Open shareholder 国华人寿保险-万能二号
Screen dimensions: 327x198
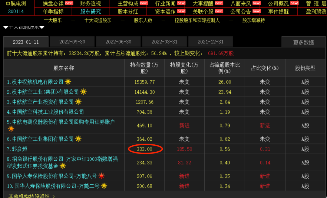[53, 186]
